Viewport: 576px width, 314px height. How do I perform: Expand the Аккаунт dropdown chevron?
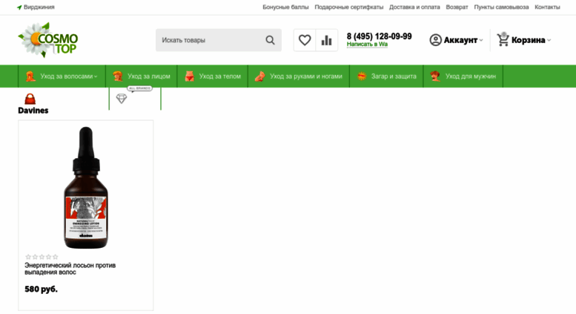point(481,40)
